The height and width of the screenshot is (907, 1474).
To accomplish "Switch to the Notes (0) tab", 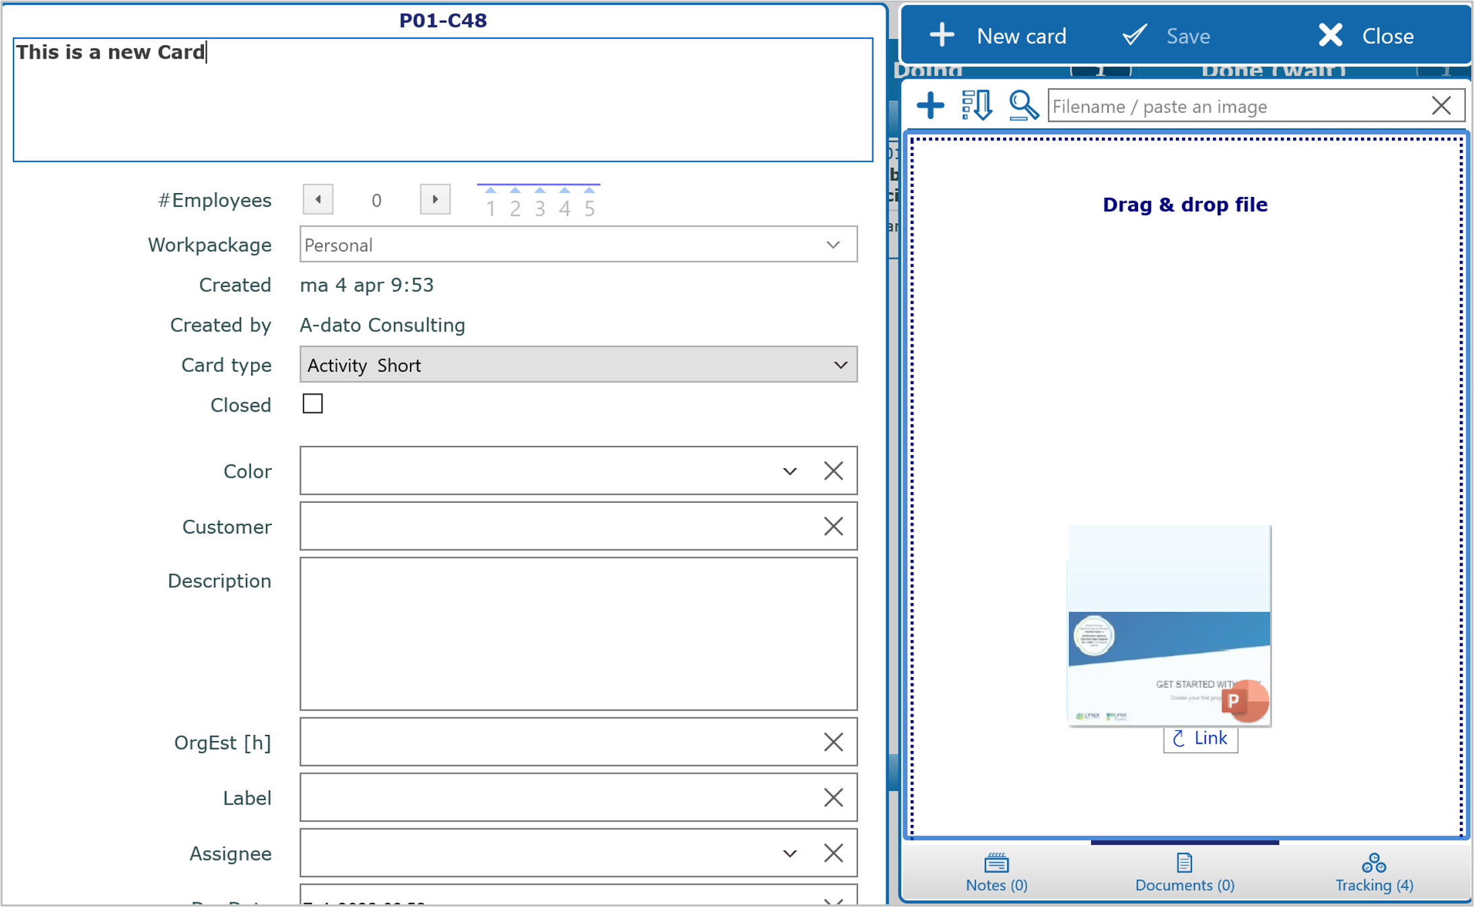I will pos(996,873).
